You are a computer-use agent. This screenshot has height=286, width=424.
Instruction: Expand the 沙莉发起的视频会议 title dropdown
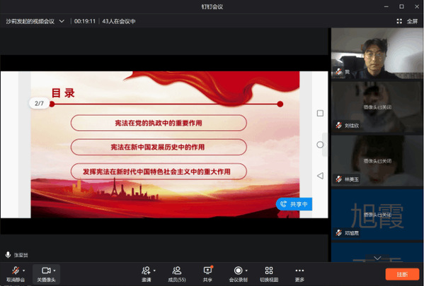pos(62,21)
